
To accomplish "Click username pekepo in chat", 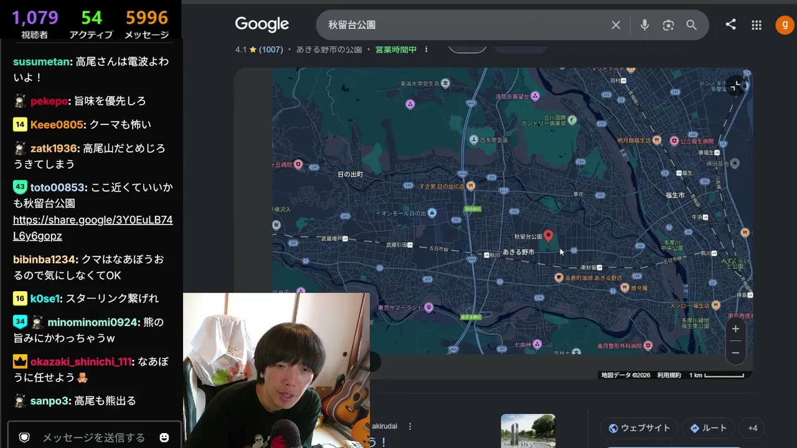I will 49,101.
